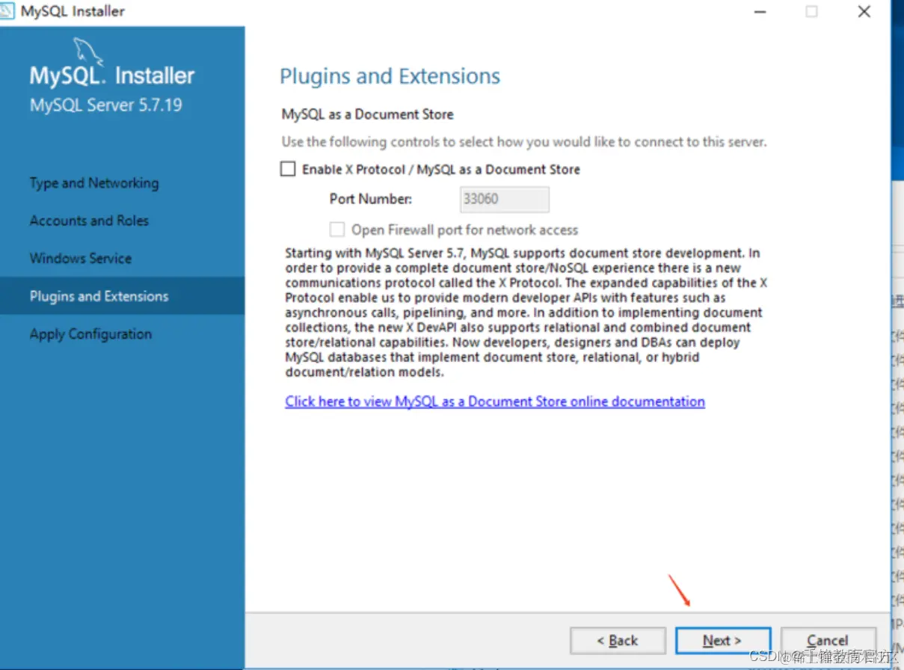The image size is (904, 670).
Task: Close the MySQL Installer window
Action: [x=864, y=11]
